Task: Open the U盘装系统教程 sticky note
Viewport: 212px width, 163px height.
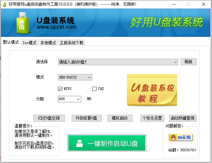Action: [x=152, y=90]
